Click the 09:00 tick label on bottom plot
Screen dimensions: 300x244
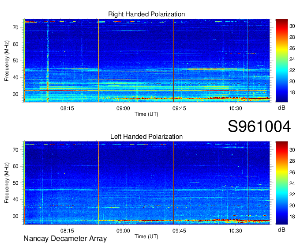click(123, 231)
